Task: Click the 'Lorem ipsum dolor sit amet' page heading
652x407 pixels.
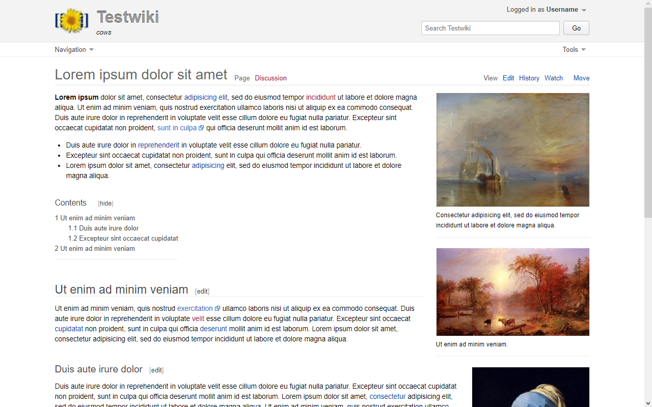Action: click(141, 74)
